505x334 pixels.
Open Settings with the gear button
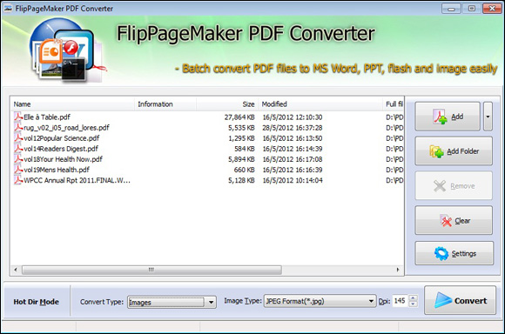[454, 254]
